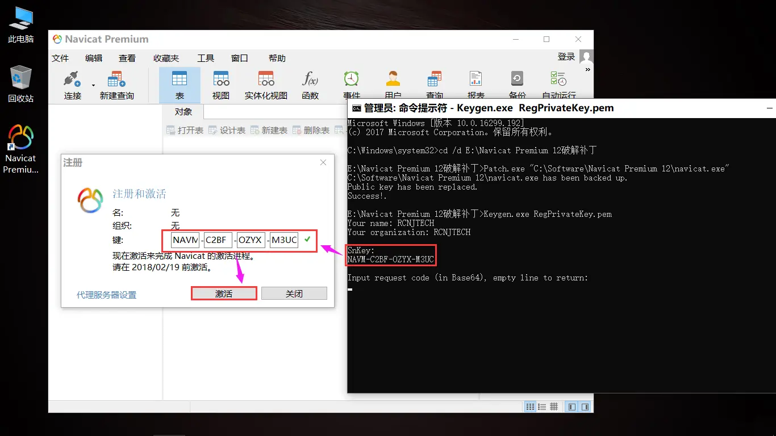Select the 用户 (User) toolbar icon

click(x=393, y=79)
